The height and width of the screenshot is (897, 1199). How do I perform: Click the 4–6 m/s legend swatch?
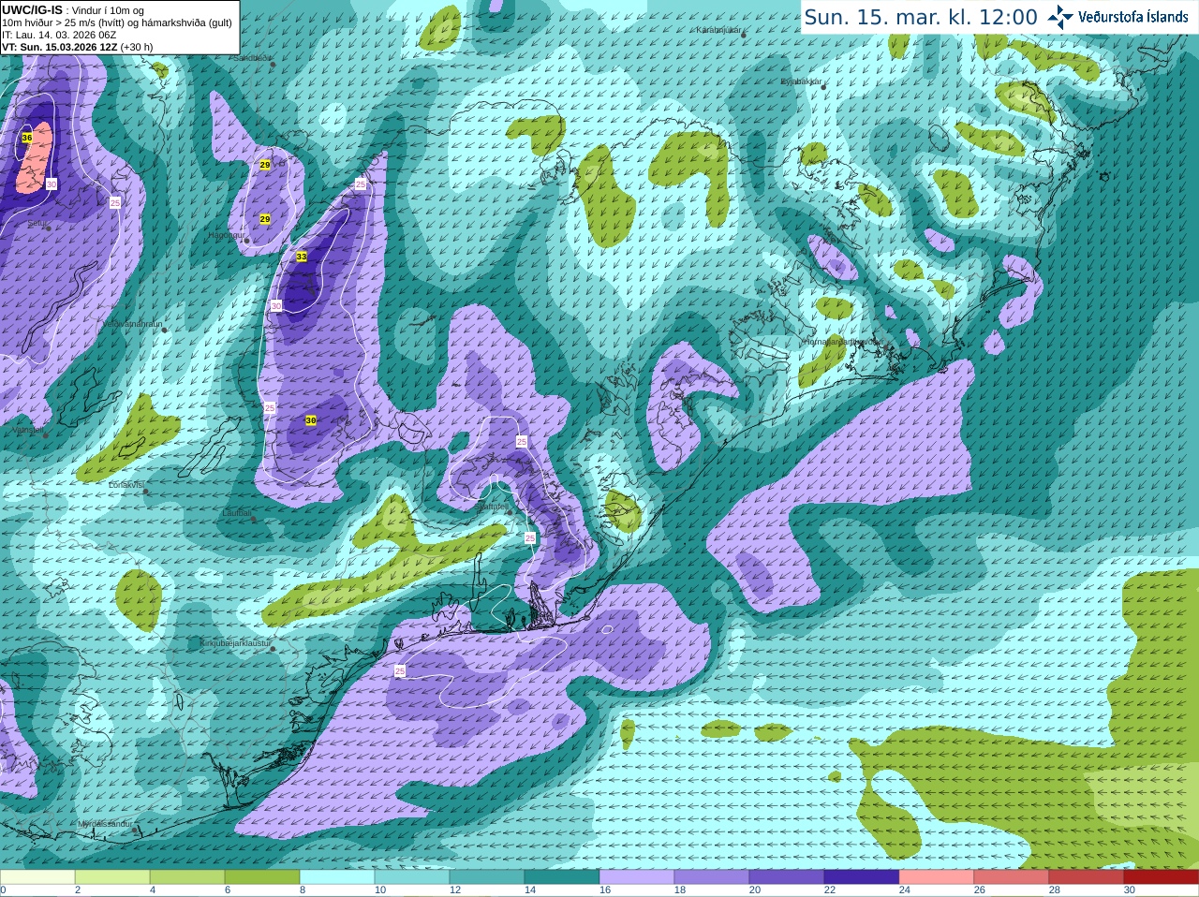pyautogui.click(x=187, y=877)
